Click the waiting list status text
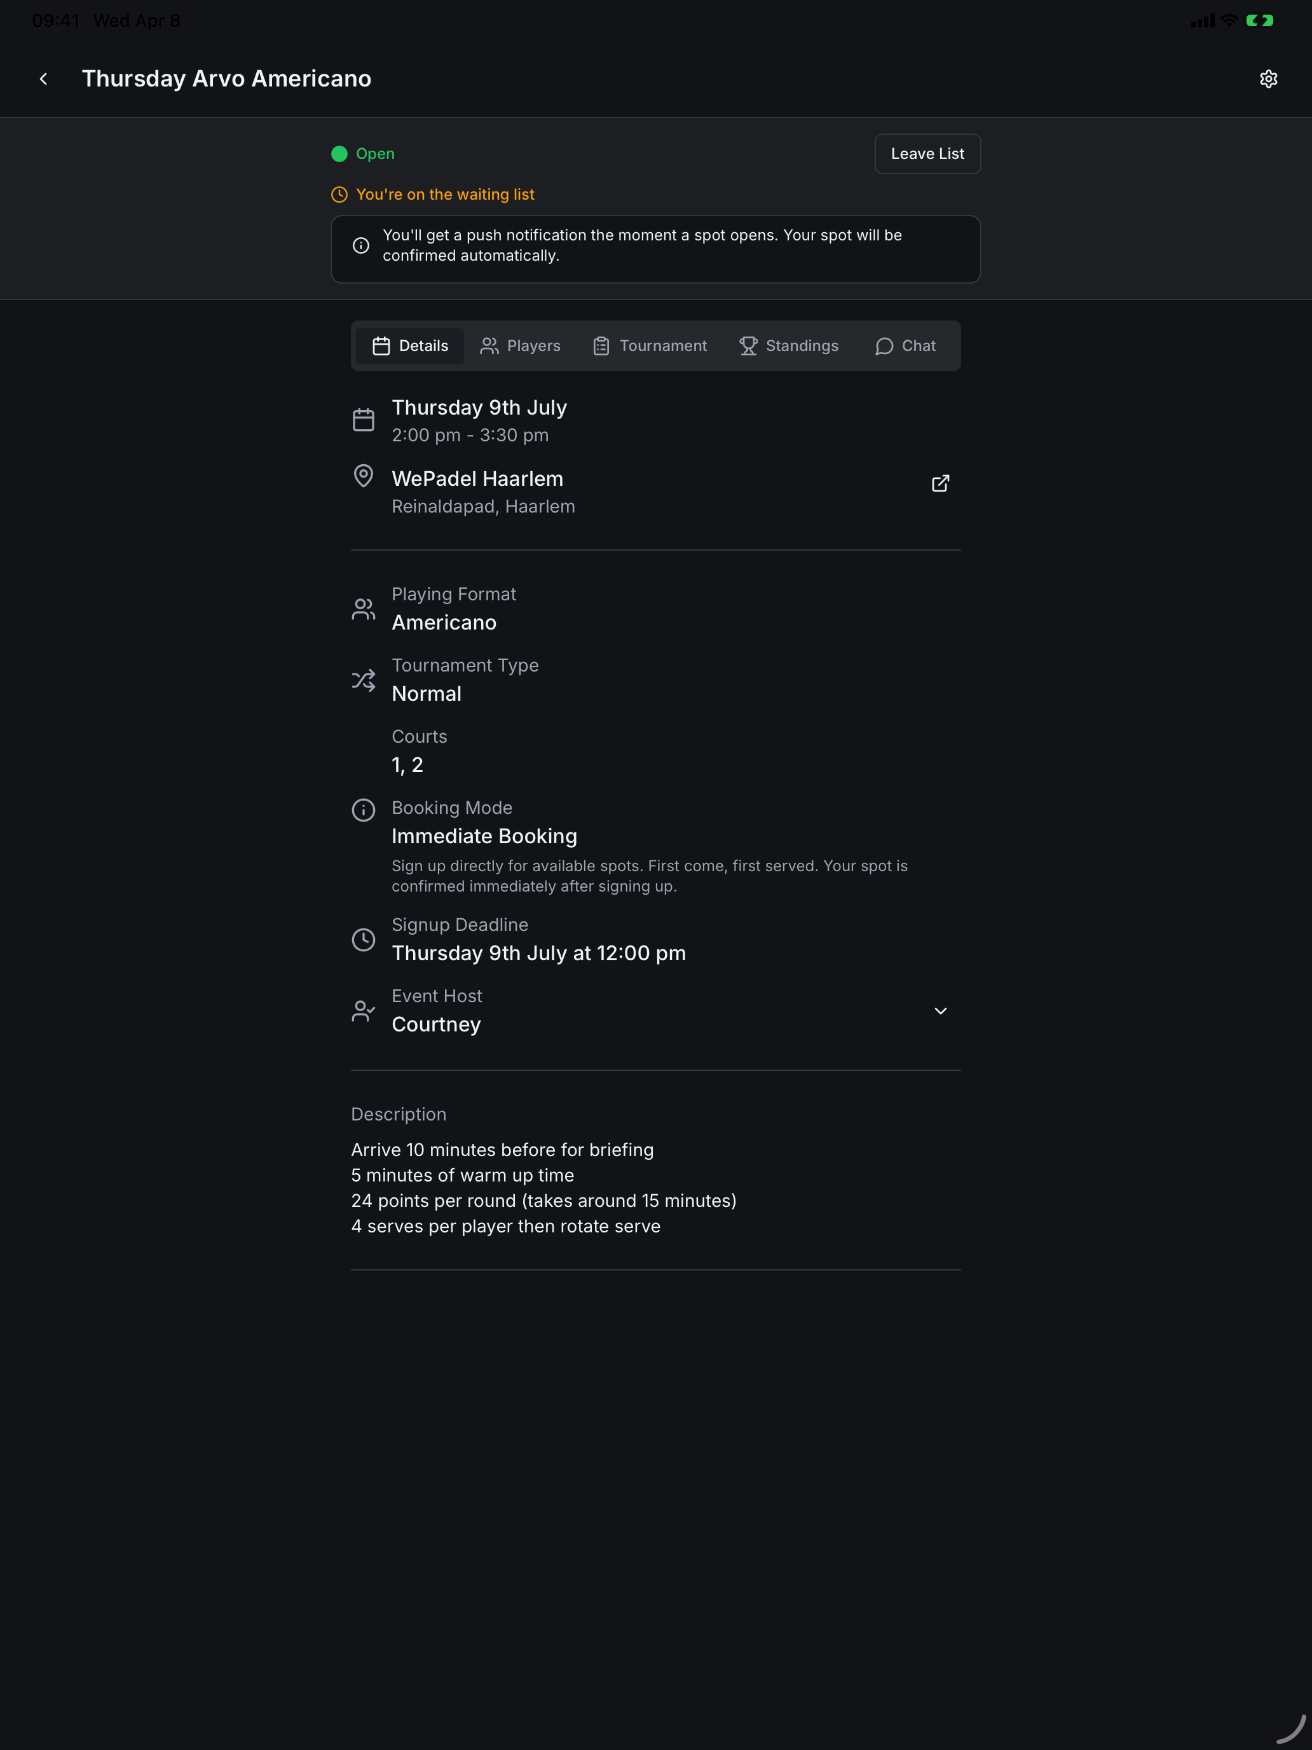1312x1750 pixels. (x=445, y=195)
